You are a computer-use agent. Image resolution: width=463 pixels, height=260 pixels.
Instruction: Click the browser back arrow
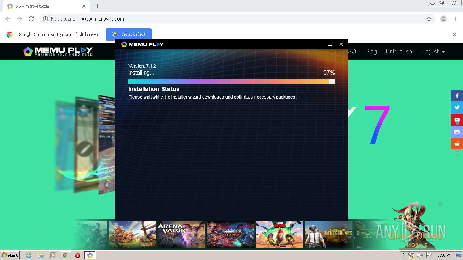[8, 19]
